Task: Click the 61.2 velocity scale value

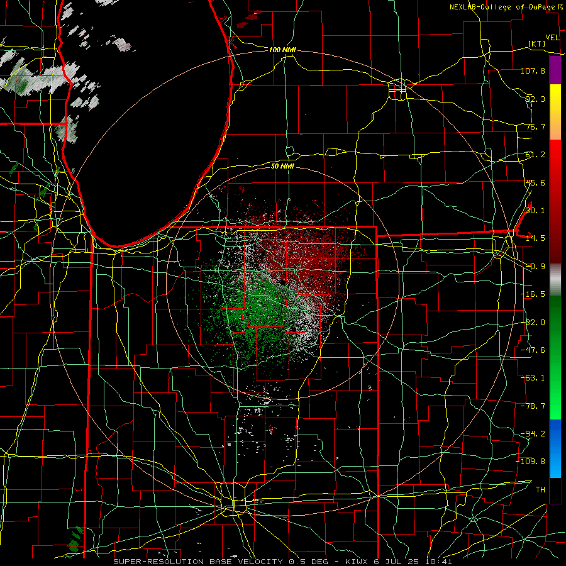Action: [535, 155]
